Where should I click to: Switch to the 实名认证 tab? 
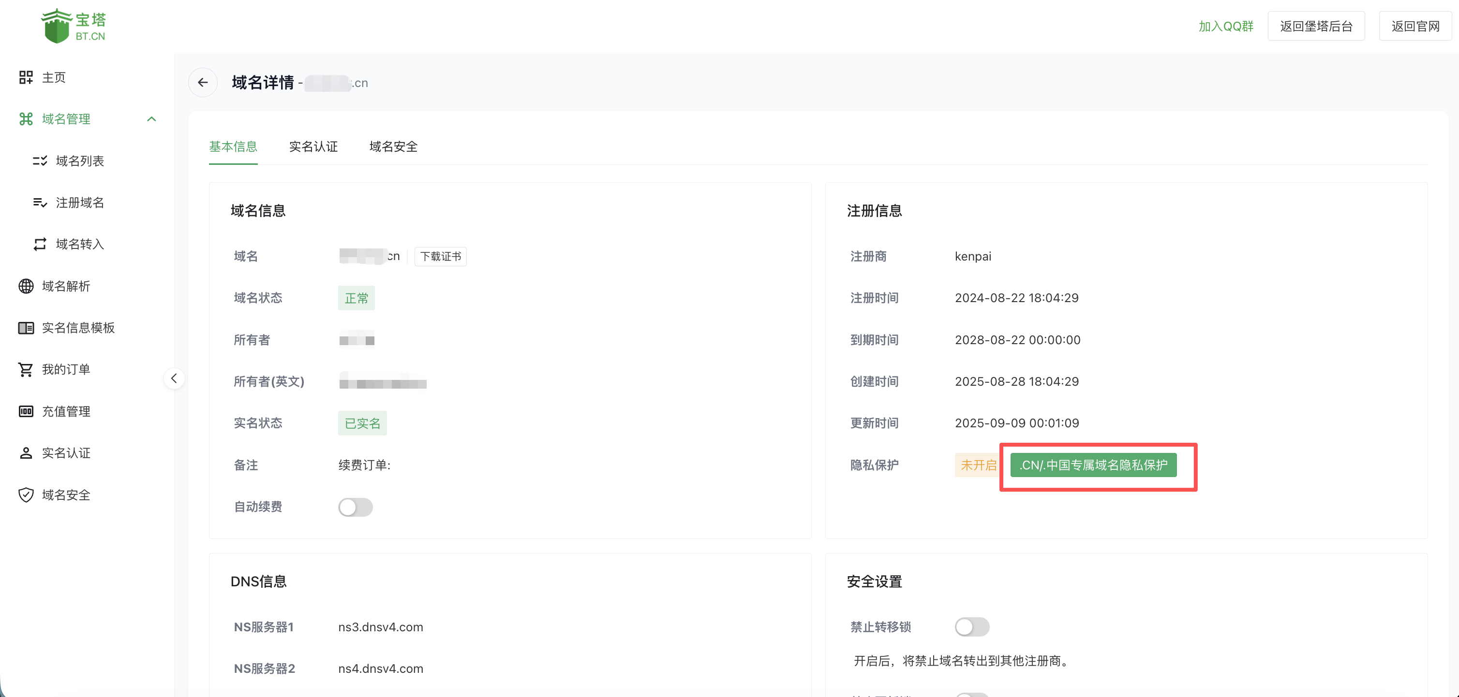coord(313,146)
